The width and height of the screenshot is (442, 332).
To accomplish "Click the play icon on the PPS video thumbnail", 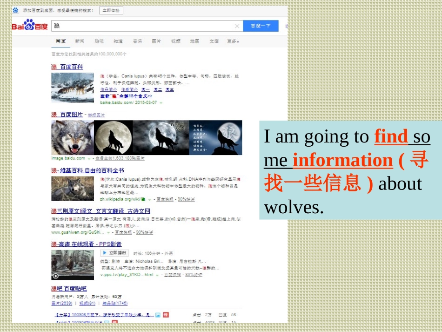I will [x=55, y=276].
